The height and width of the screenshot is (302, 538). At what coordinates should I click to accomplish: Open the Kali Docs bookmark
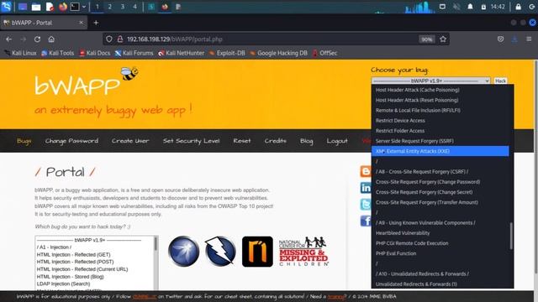[x=95, y=53]
